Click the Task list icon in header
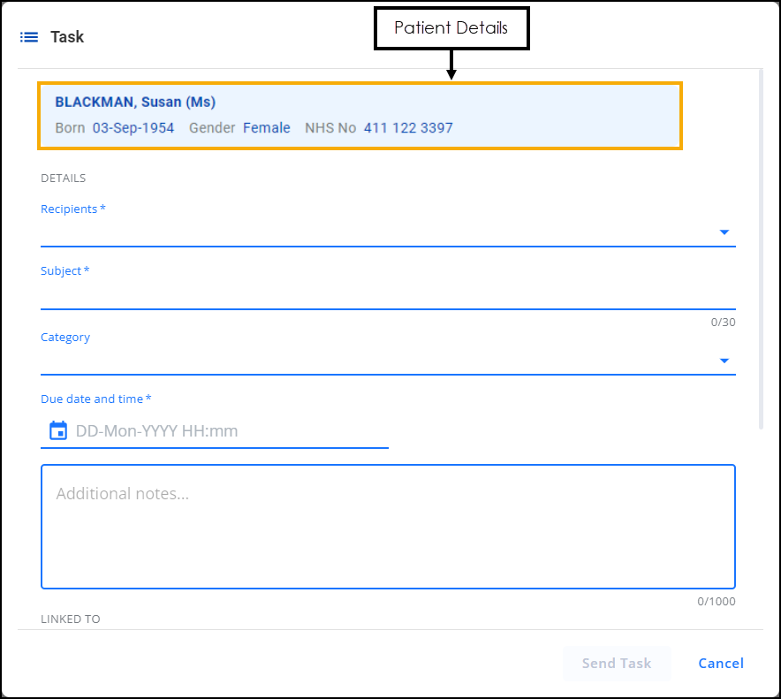The image size is (781, 699). pyautogui.click(x=29, y=37)
